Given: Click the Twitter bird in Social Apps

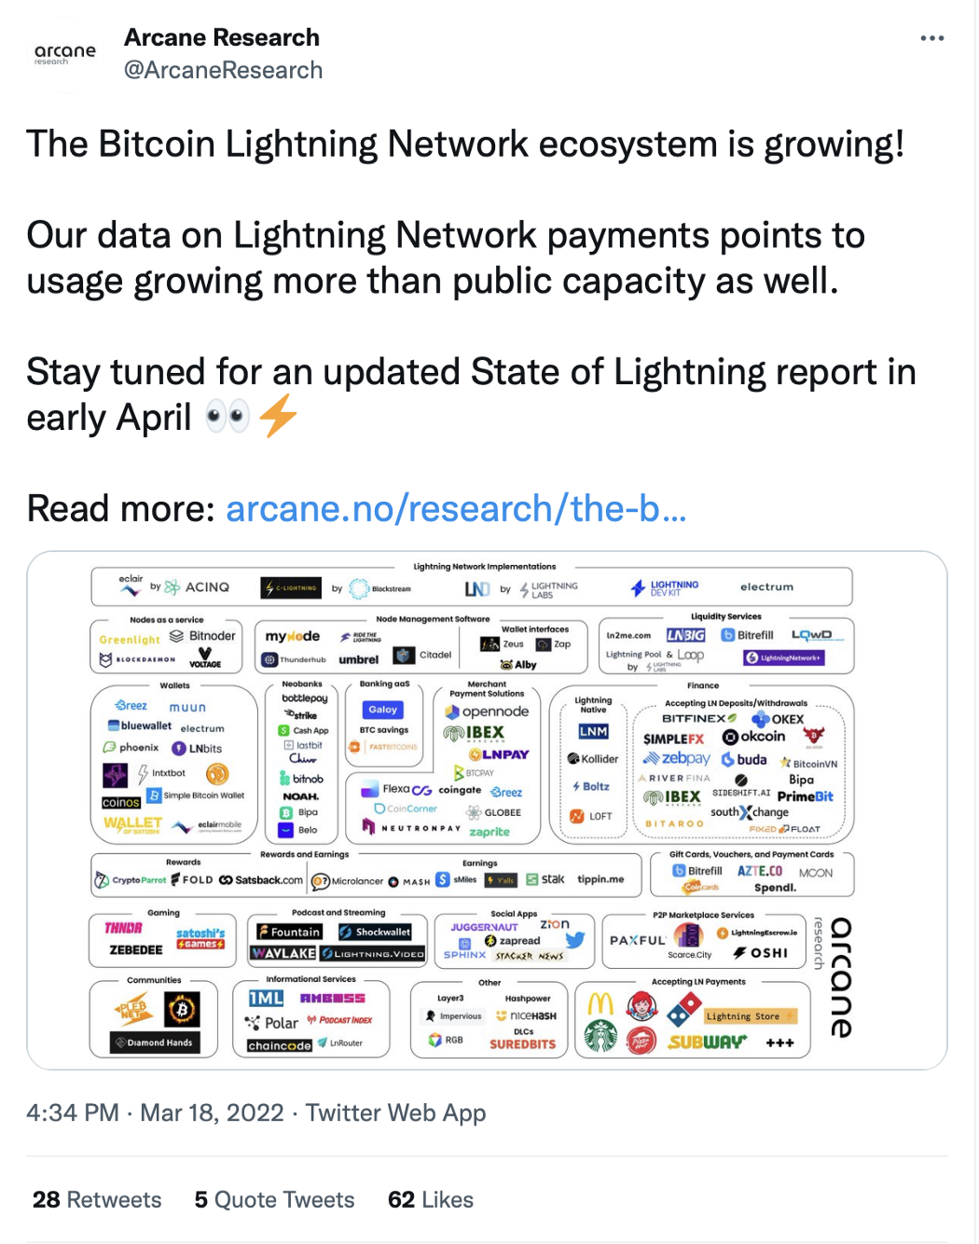Looking at the screenshot, I should point(574,940).
